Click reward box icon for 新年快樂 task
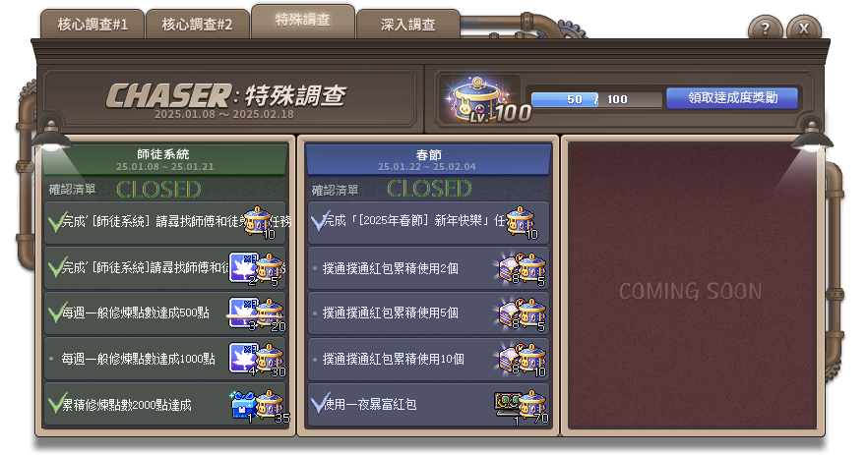Screen dimensions: 867x455 [521, 222]
